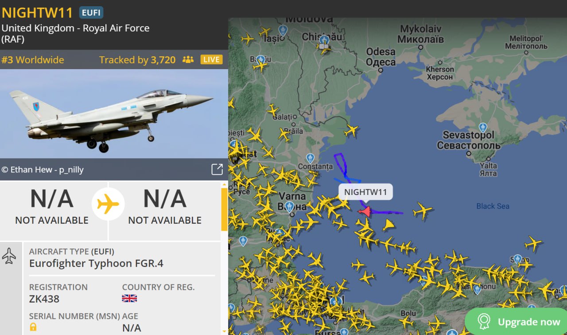
Task: Select the yellow delta-wing aircraft right of NIGHTW11
Action: [x=388, y=225]
